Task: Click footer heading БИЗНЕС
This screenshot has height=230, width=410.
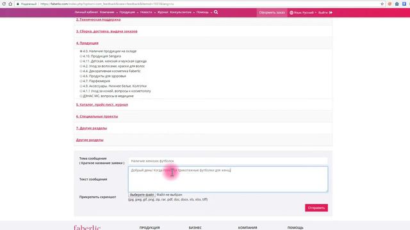Action: click(195, 227)
